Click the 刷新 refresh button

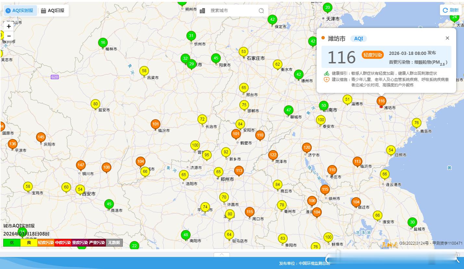click(x=451, y=10)
